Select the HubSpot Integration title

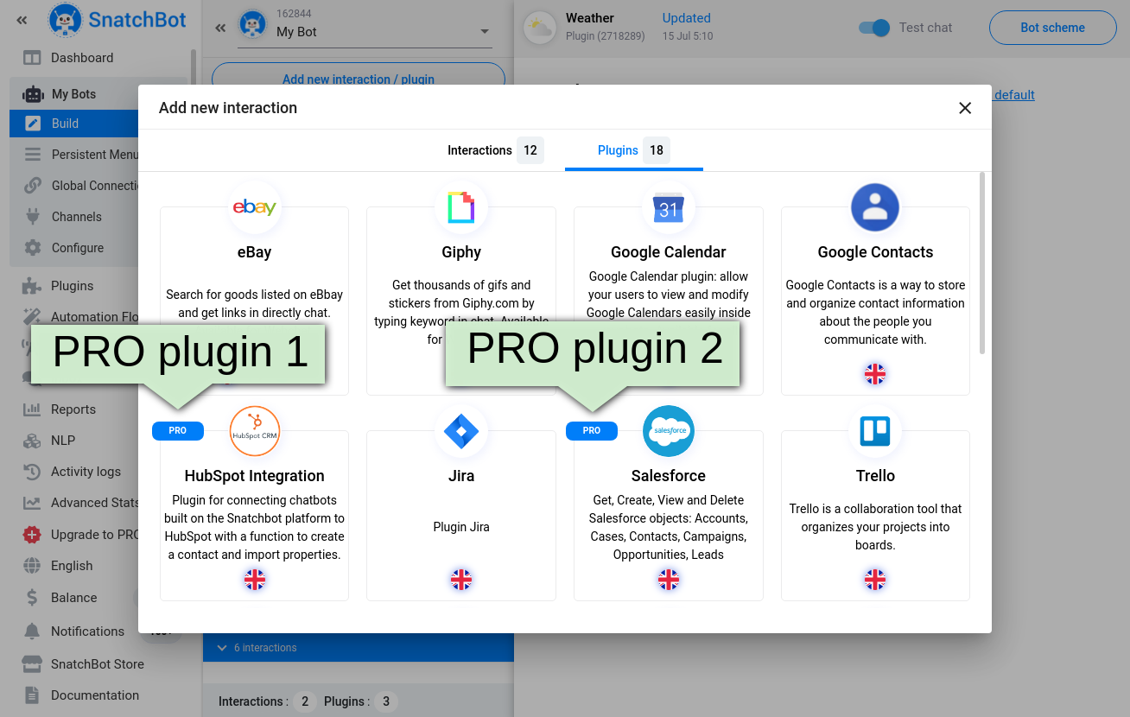[255, 476]
